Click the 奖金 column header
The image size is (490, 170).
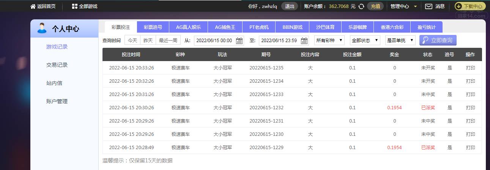(394, 55)
